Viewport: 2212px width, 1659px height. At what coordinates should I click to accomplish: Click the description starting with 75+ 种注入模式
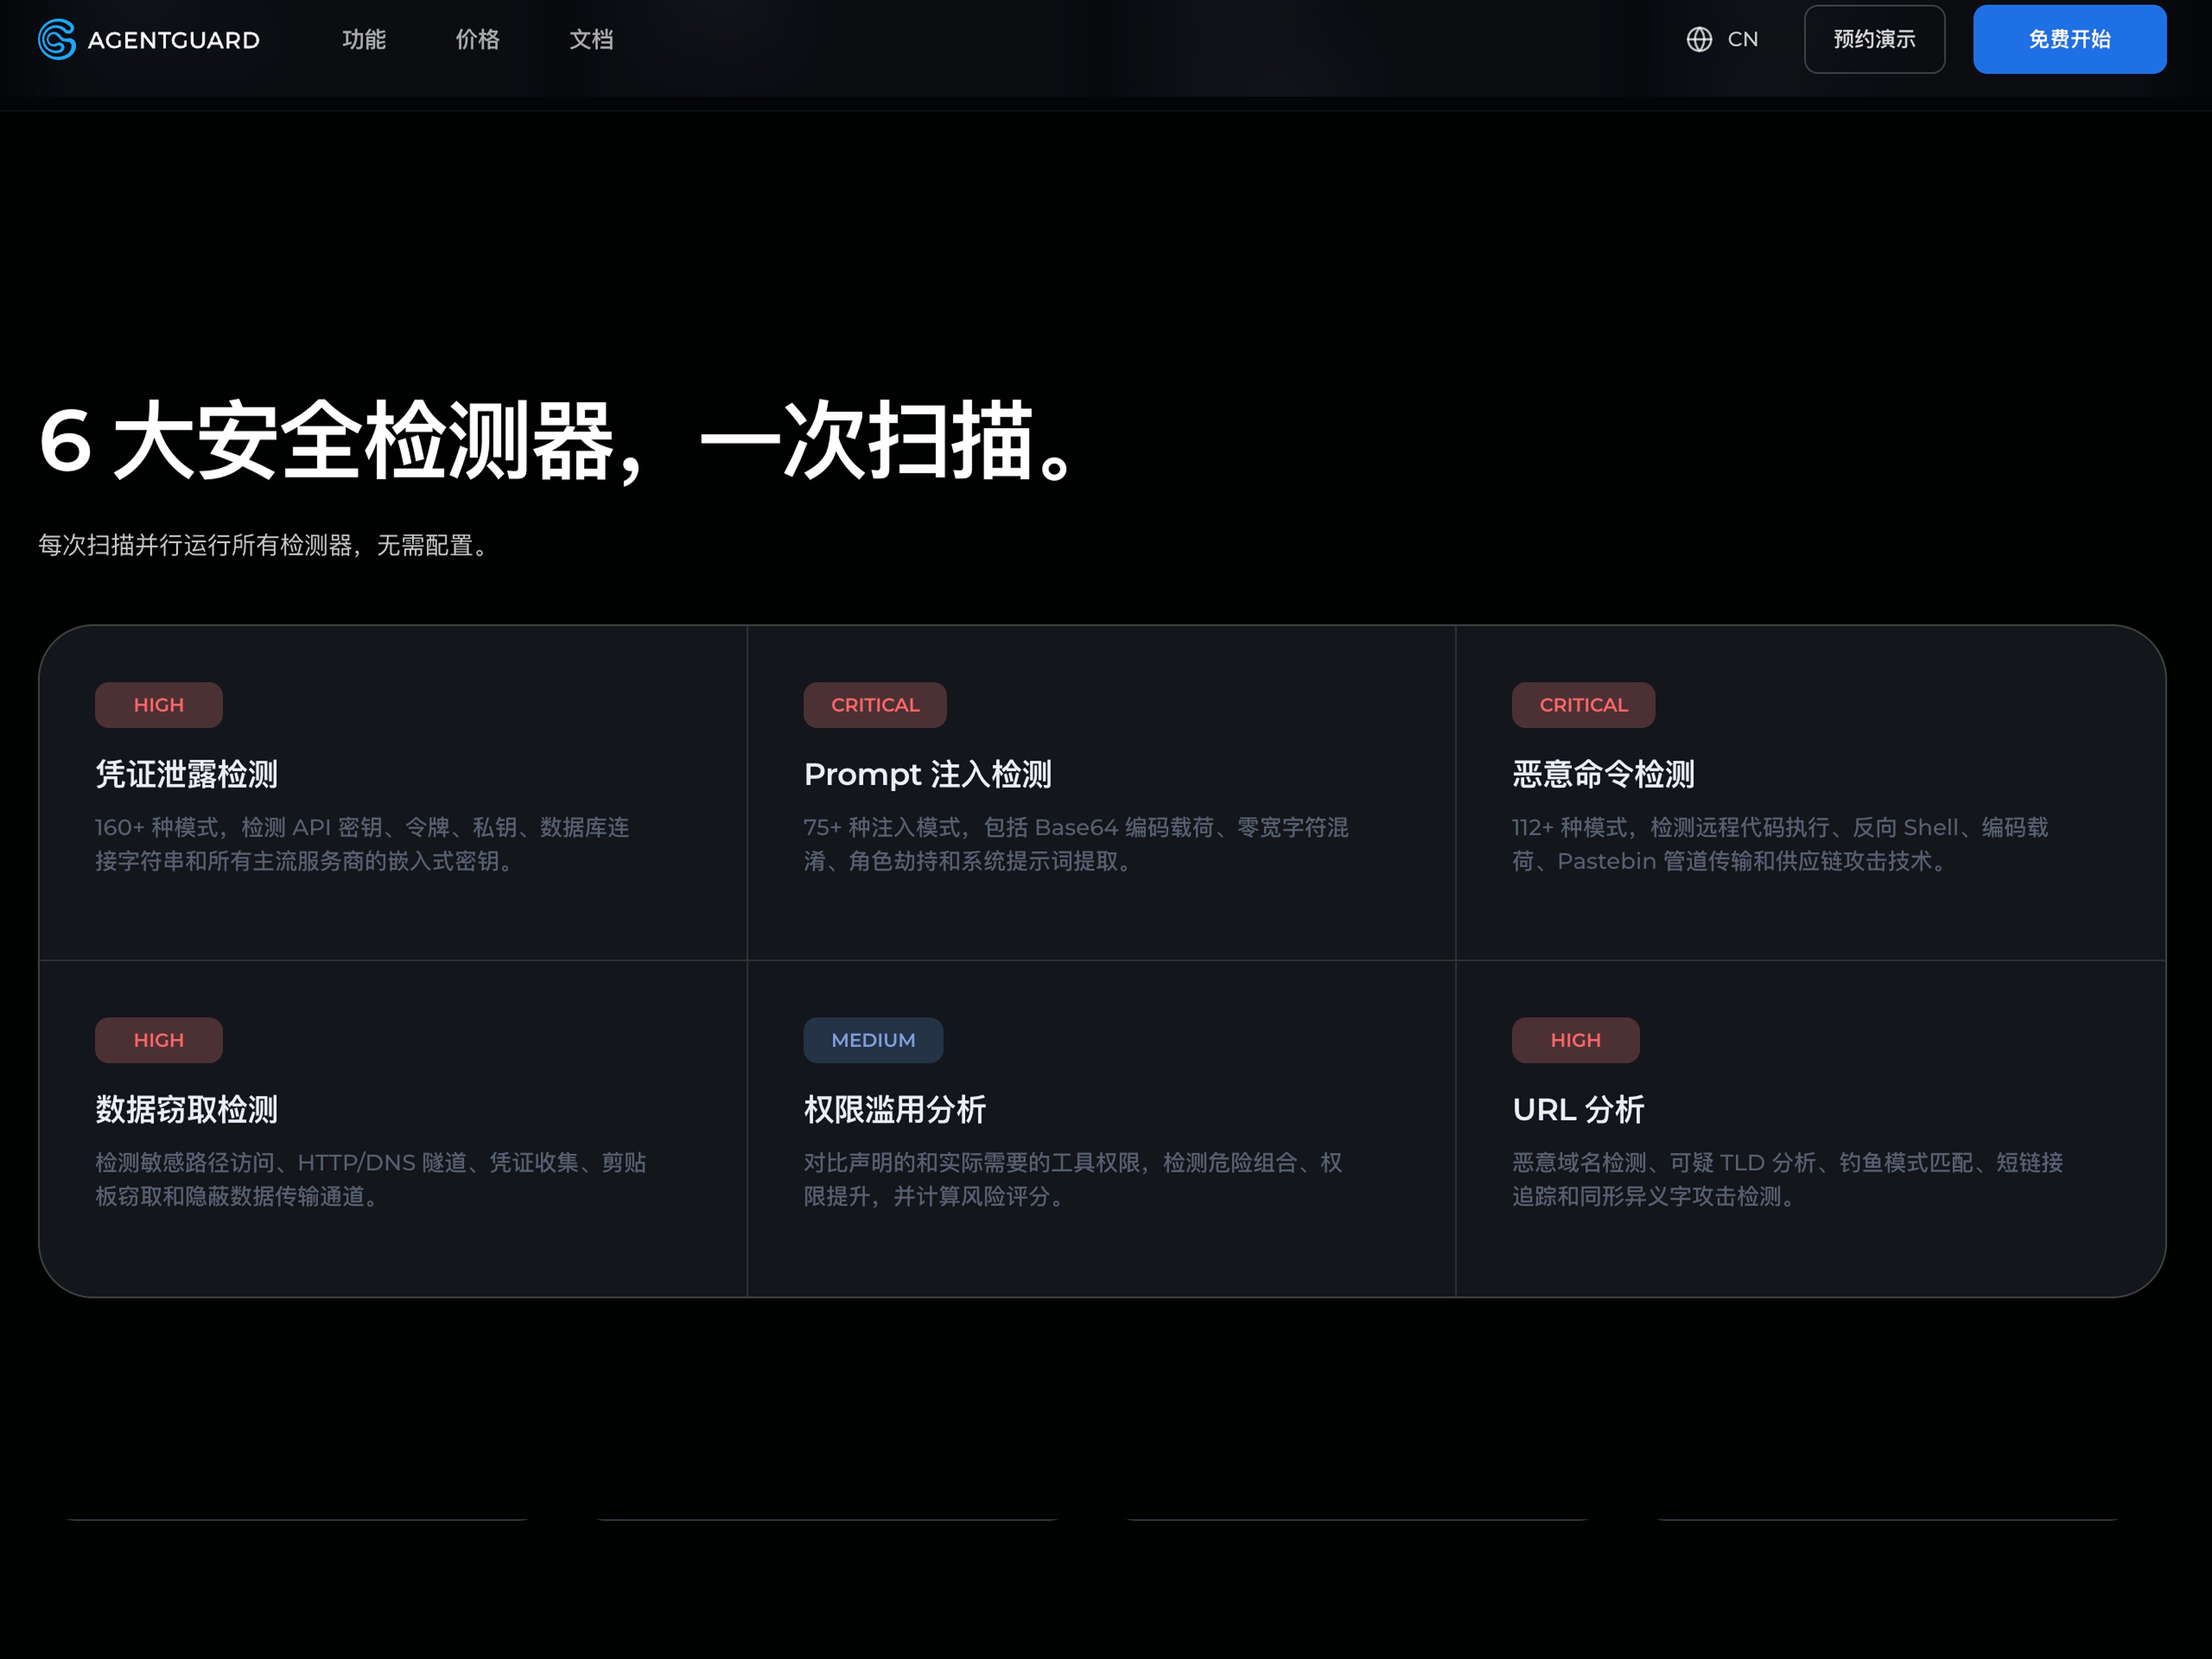point(1076,844)
